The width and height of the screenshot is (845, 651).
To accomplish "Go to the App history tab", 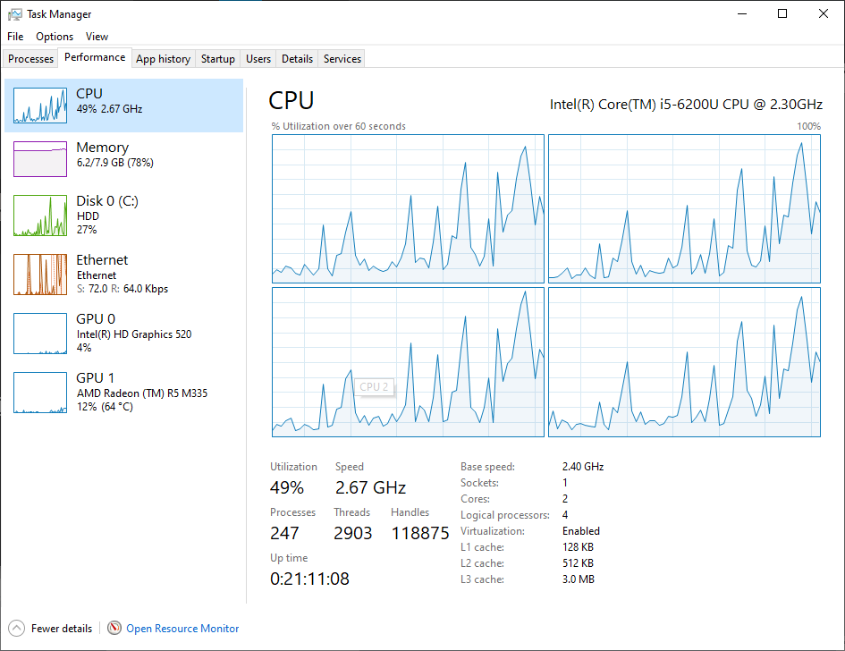I will tap(163, 59).
